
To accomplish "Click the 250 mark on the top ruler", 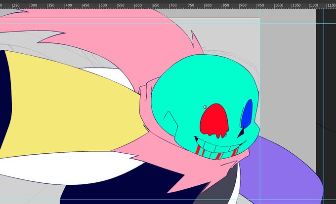I will (16, 5).
